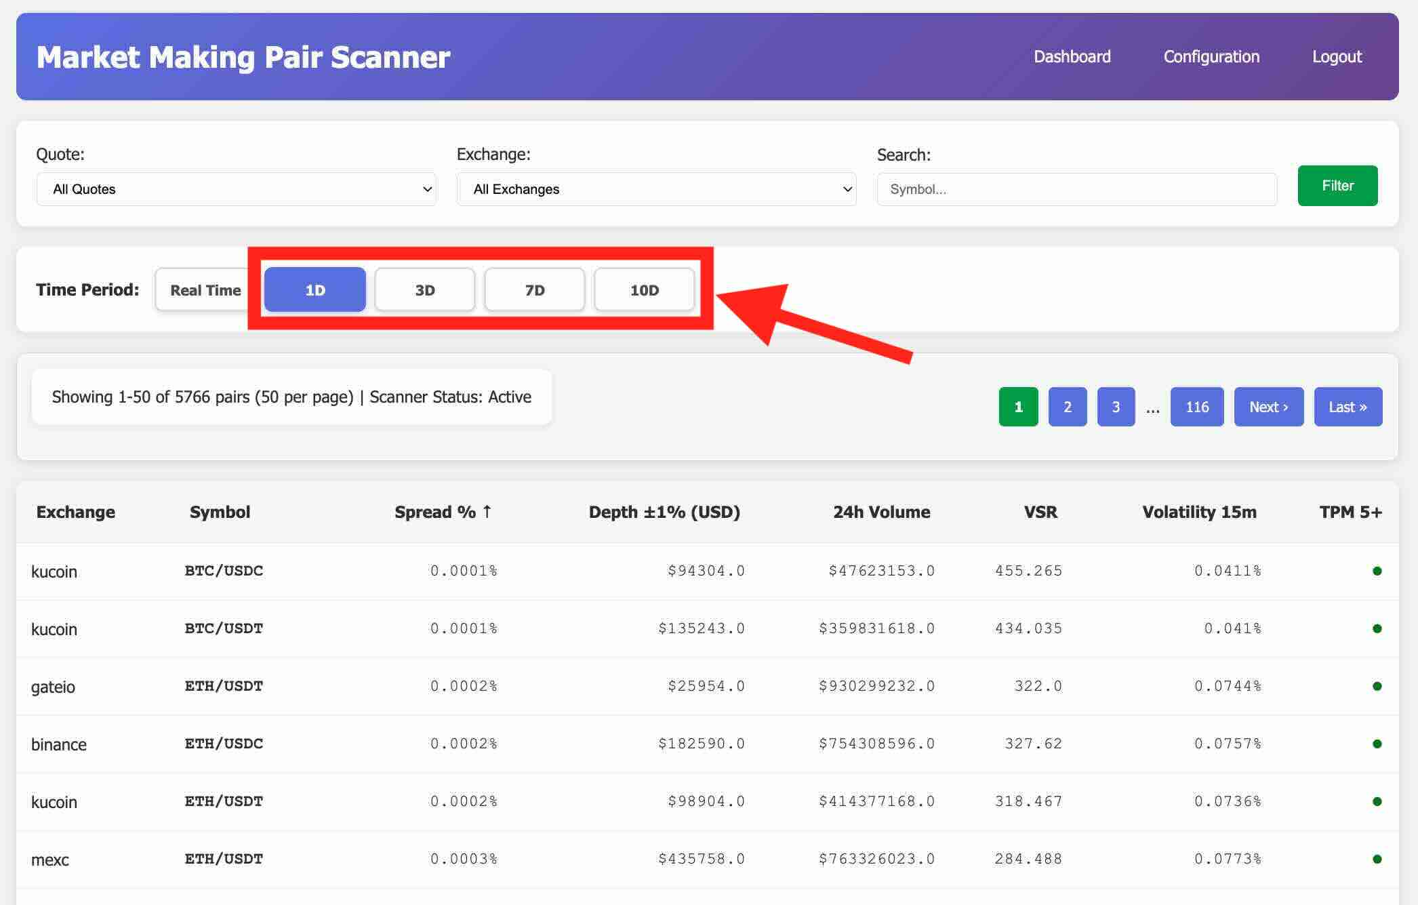1418x905 pixels.
Task: Click the Market Making Pair Scanner title
Action: [x=243, y=57]
